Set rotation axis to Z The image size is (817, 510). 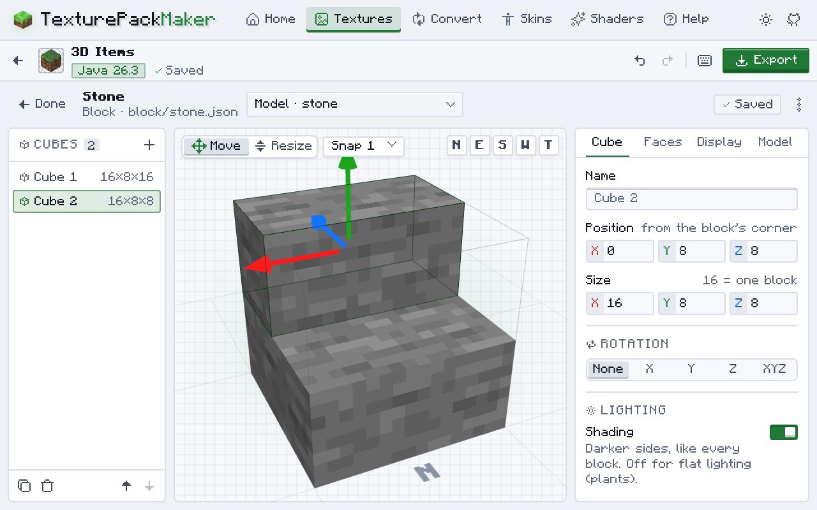[733, 369]
